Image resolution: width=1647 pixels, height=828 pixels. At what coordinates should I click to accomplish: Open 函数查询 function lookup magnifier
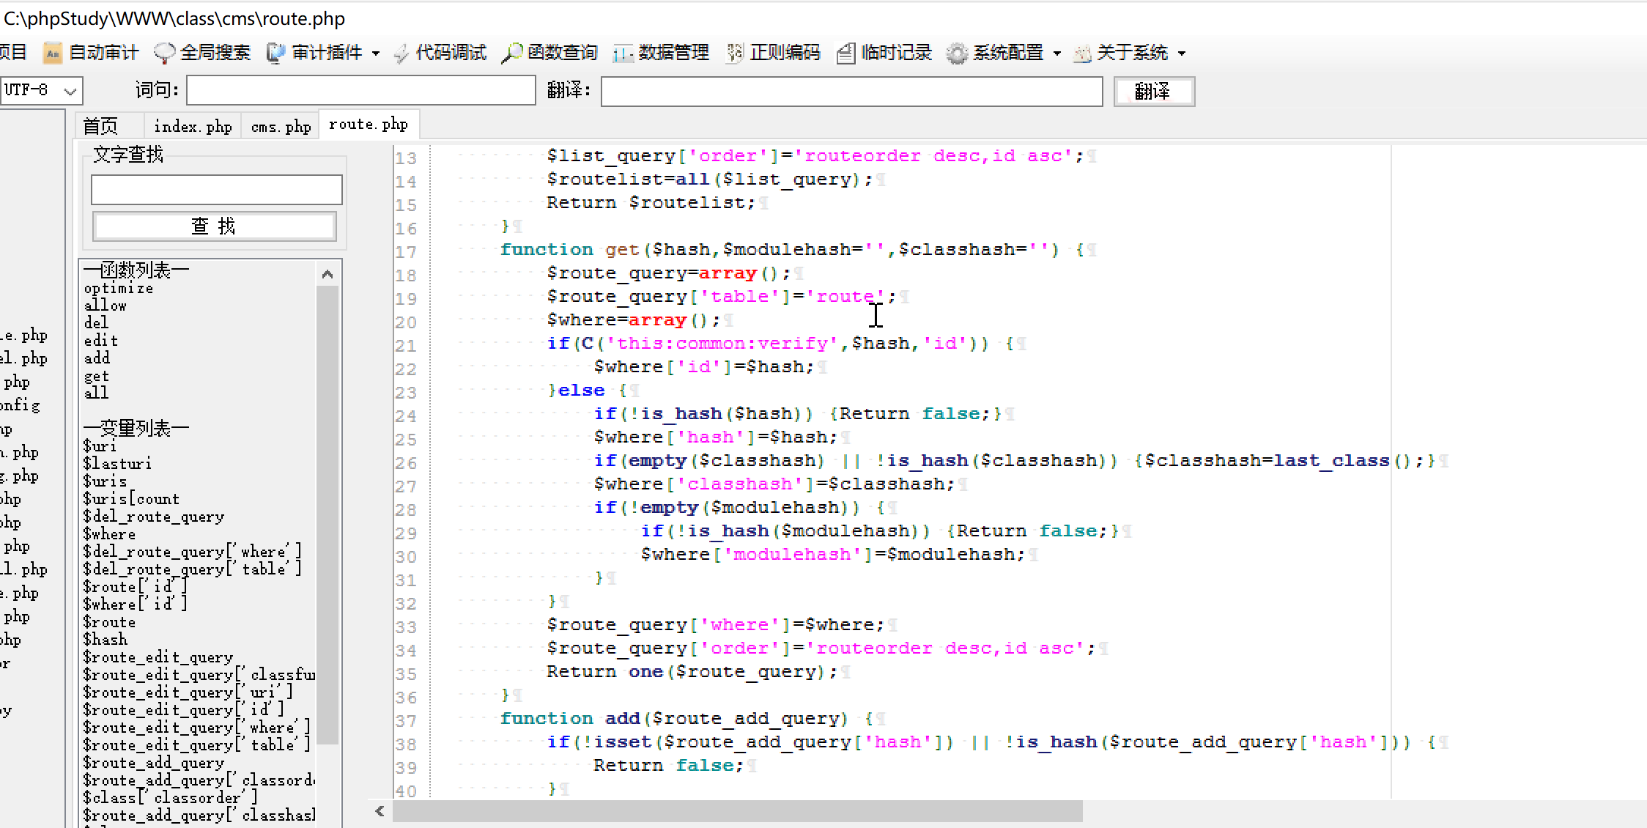coord(512,53)
